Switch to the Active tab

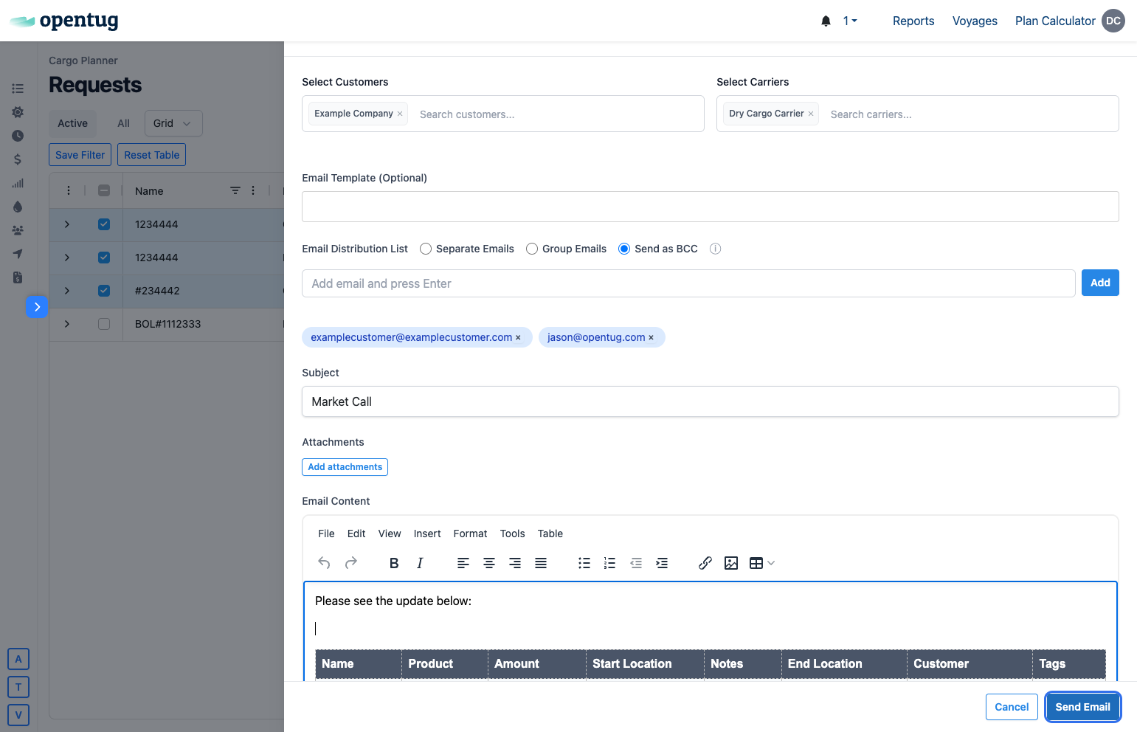pos(72,123)
